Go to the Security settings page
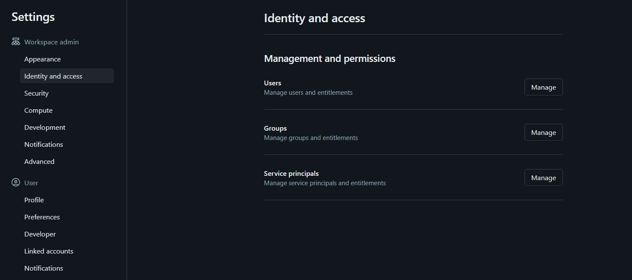This screenshot has width=632, height=280. (x=36, y=93)
